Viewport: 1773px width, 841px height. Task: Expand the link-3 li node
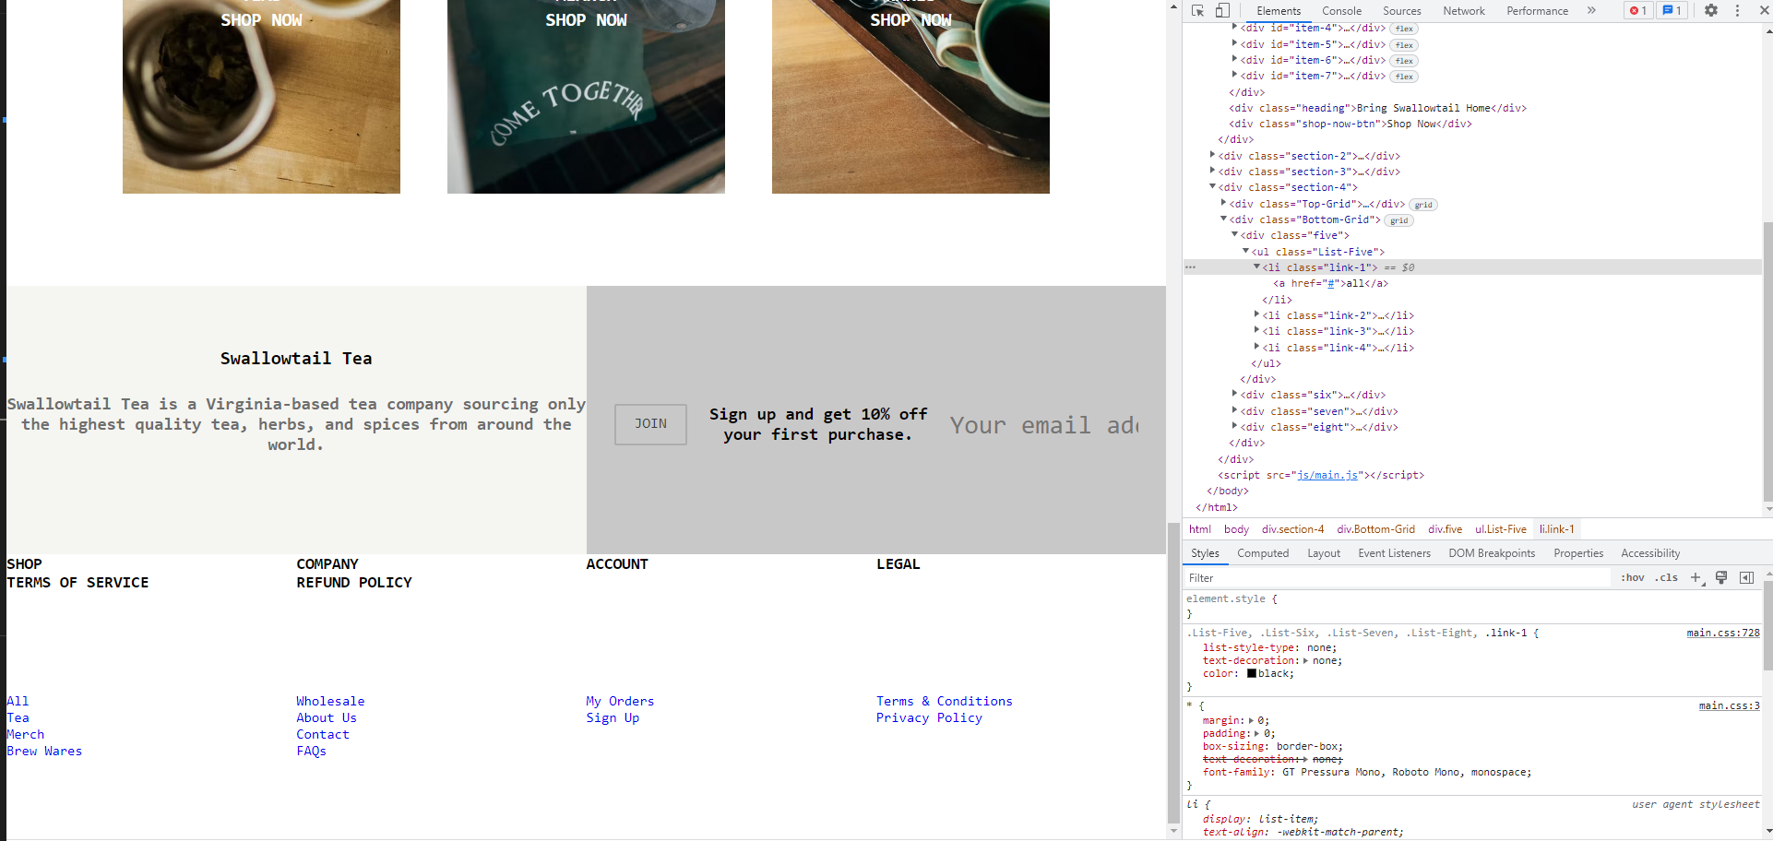(1256, 330)
